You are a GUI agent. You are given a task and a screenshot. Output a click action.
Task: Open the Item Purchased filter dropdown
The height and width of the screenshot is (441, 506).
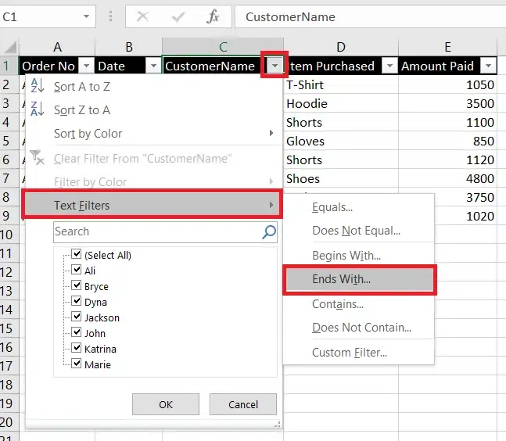point(389,66)
